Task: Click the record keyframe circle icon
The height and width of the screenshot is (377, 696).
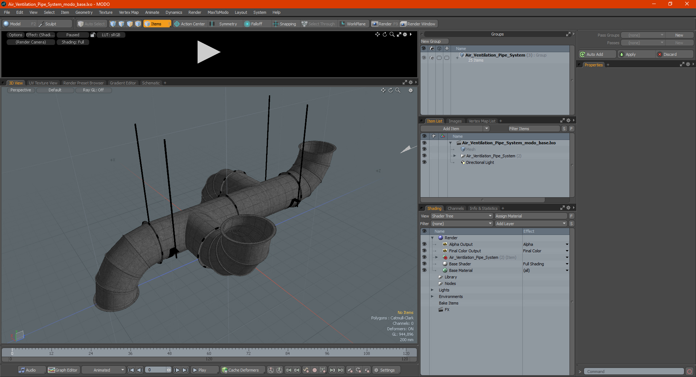Action: (315, 370)
